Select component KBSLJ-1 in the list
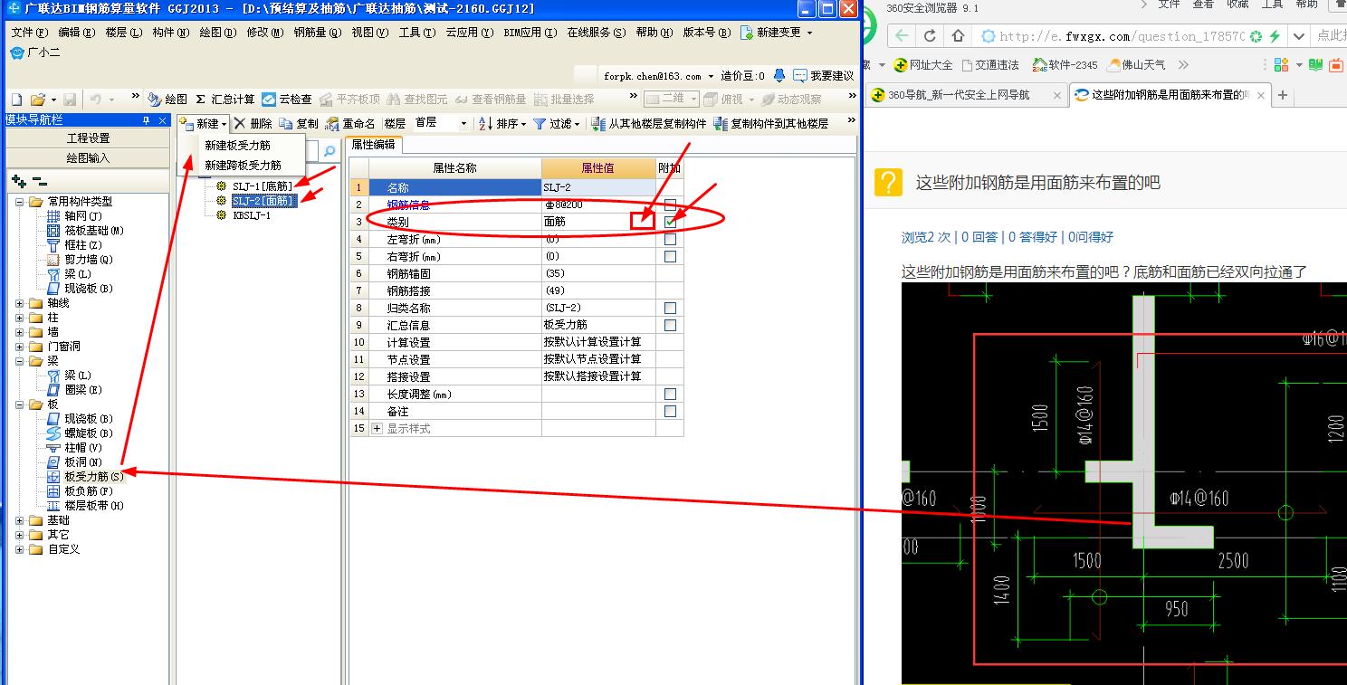This screenshot has height=685, width=1347. (x=252, y=215)
